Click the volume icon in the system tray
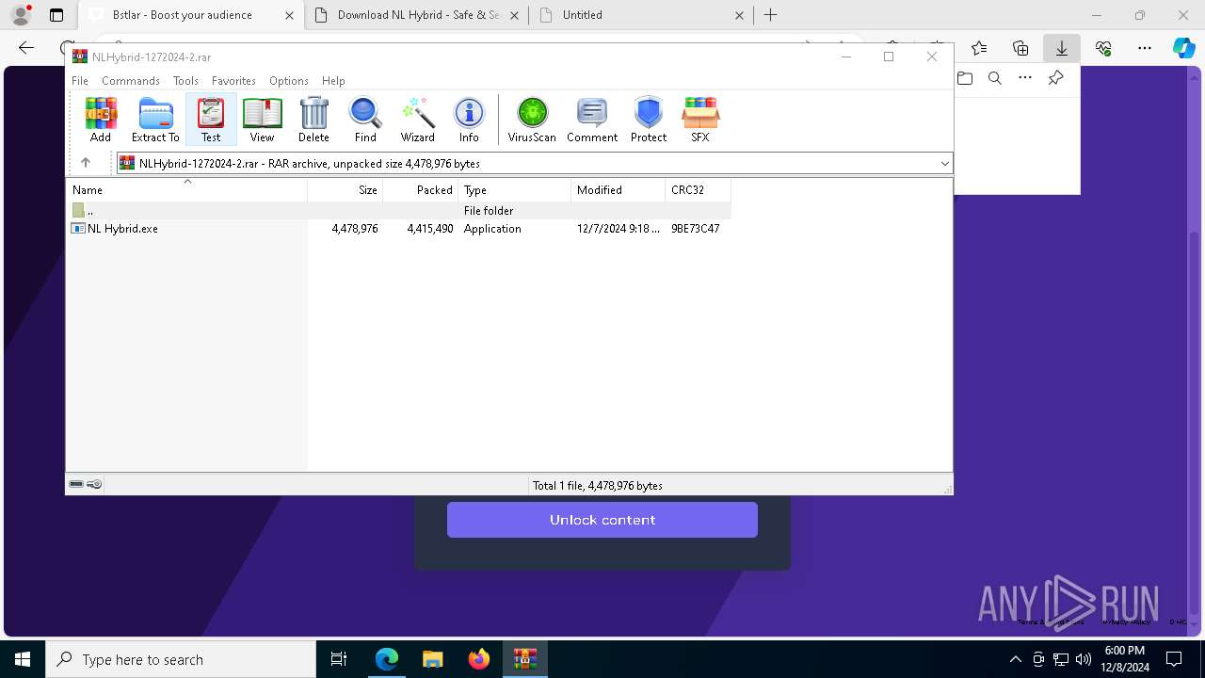This screenshot has width=1205, height=678. click(x=1084, y=659)
